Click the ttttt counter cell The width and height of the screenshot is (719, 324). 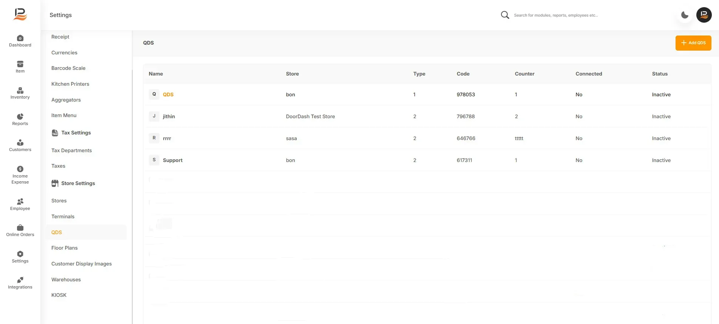[519, 139]
